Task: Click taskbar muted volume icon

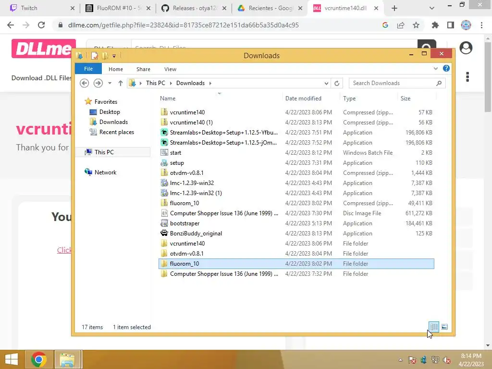Action: point(446,359)
